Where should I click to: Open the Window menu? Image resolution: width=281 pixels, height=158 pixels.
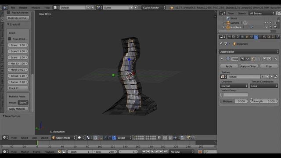pyautogui.click(x=36, y=7)
